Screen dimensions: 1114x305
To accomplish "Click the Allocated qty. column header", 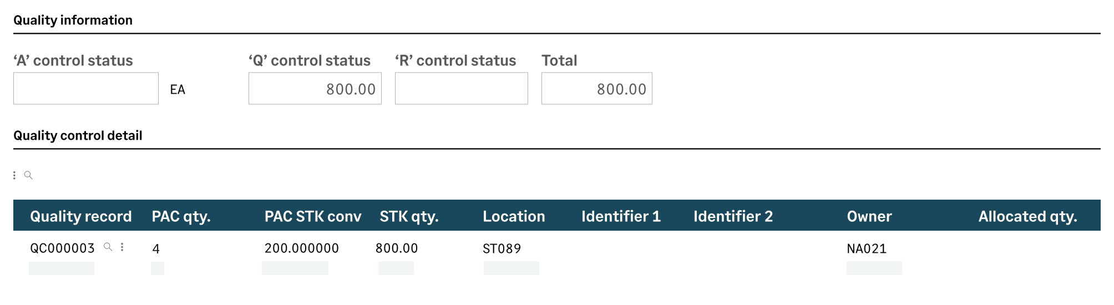I will [1028, 216].
